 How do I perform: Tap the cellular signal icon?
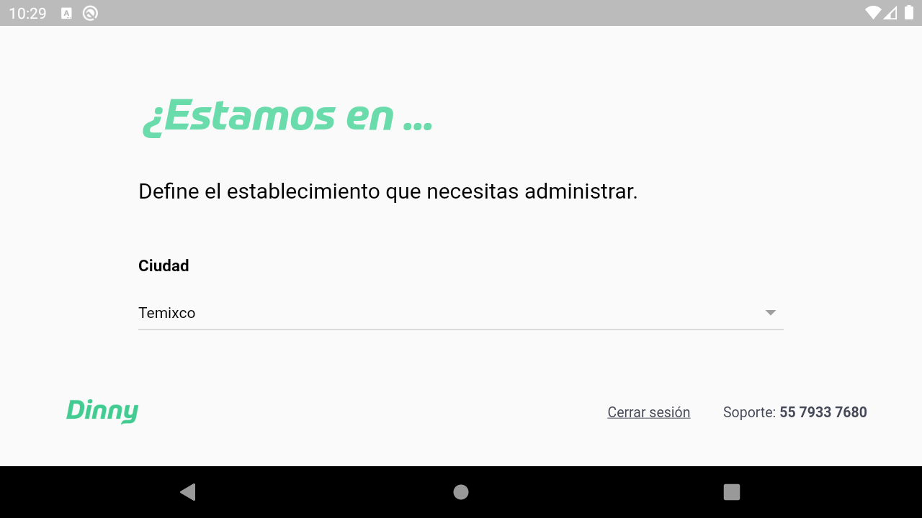click(890, 13)
